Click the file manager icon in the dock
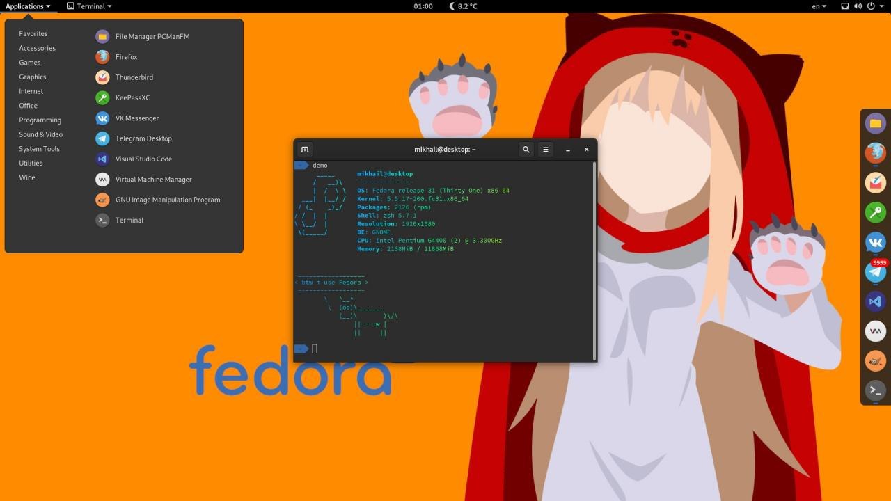The image size is (891, 501). coord(876,123)
